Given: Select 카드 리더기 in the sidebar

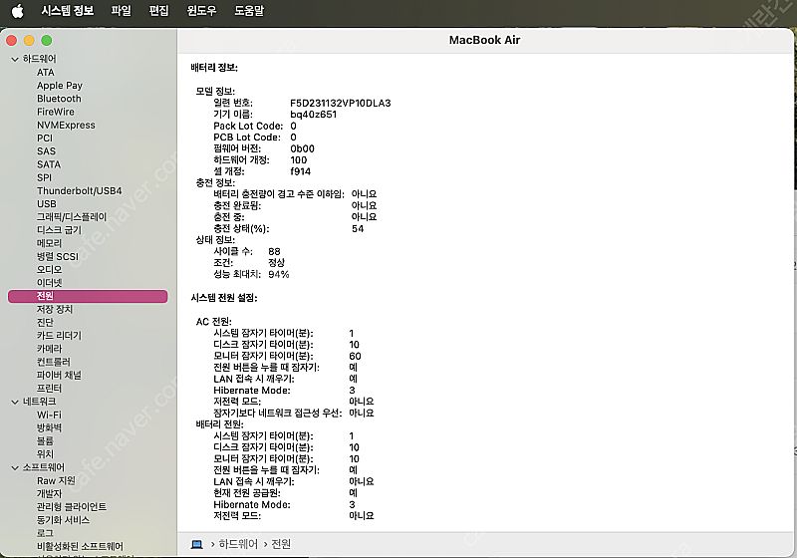Looking at the screenshot, I should click(x=59, y=336).
